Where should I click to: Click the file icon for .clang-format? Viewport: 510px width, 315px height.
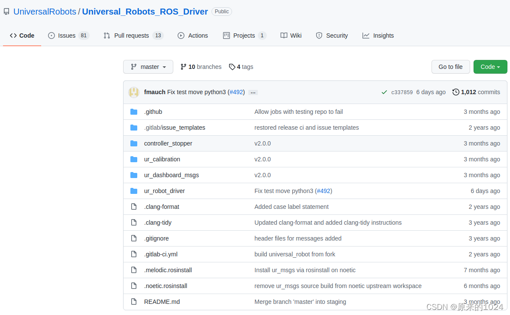(x=134, y=207)
